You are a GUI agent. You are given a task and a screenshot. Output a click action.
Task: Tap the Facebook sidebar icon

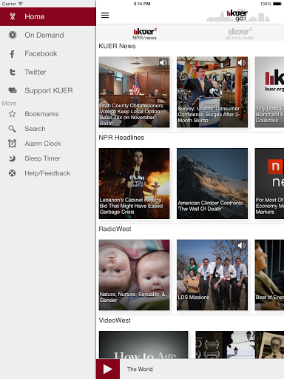coord(12,54)
